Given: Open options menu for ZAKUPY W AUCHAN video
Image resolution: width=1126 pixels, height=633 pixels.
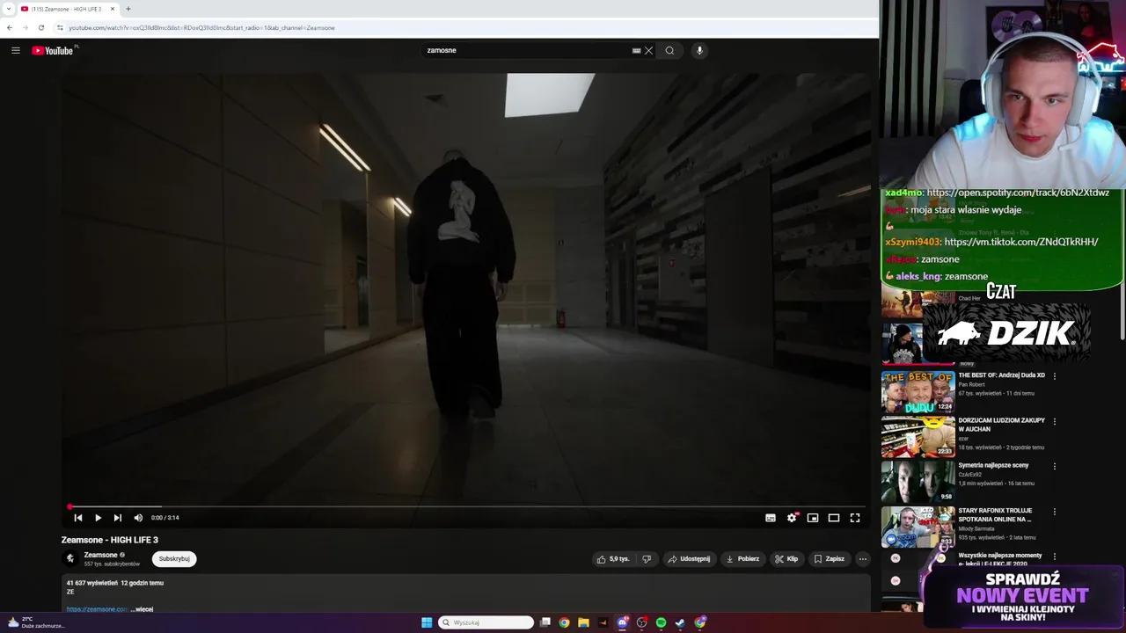Looking at the screenshot, I should coord(1055,421).
